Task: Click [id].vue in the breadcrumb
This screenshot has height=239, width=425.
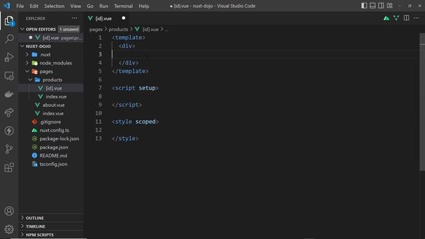Action: (x=151, y=29)
